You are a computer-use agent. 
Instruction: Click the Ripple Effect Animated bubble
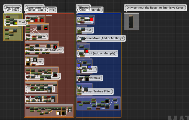(x=43, y=76)
